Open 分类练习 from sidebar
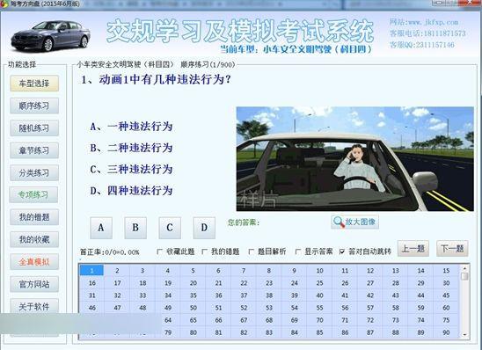This screenshot has height=350, width=482. click(34, 172)
